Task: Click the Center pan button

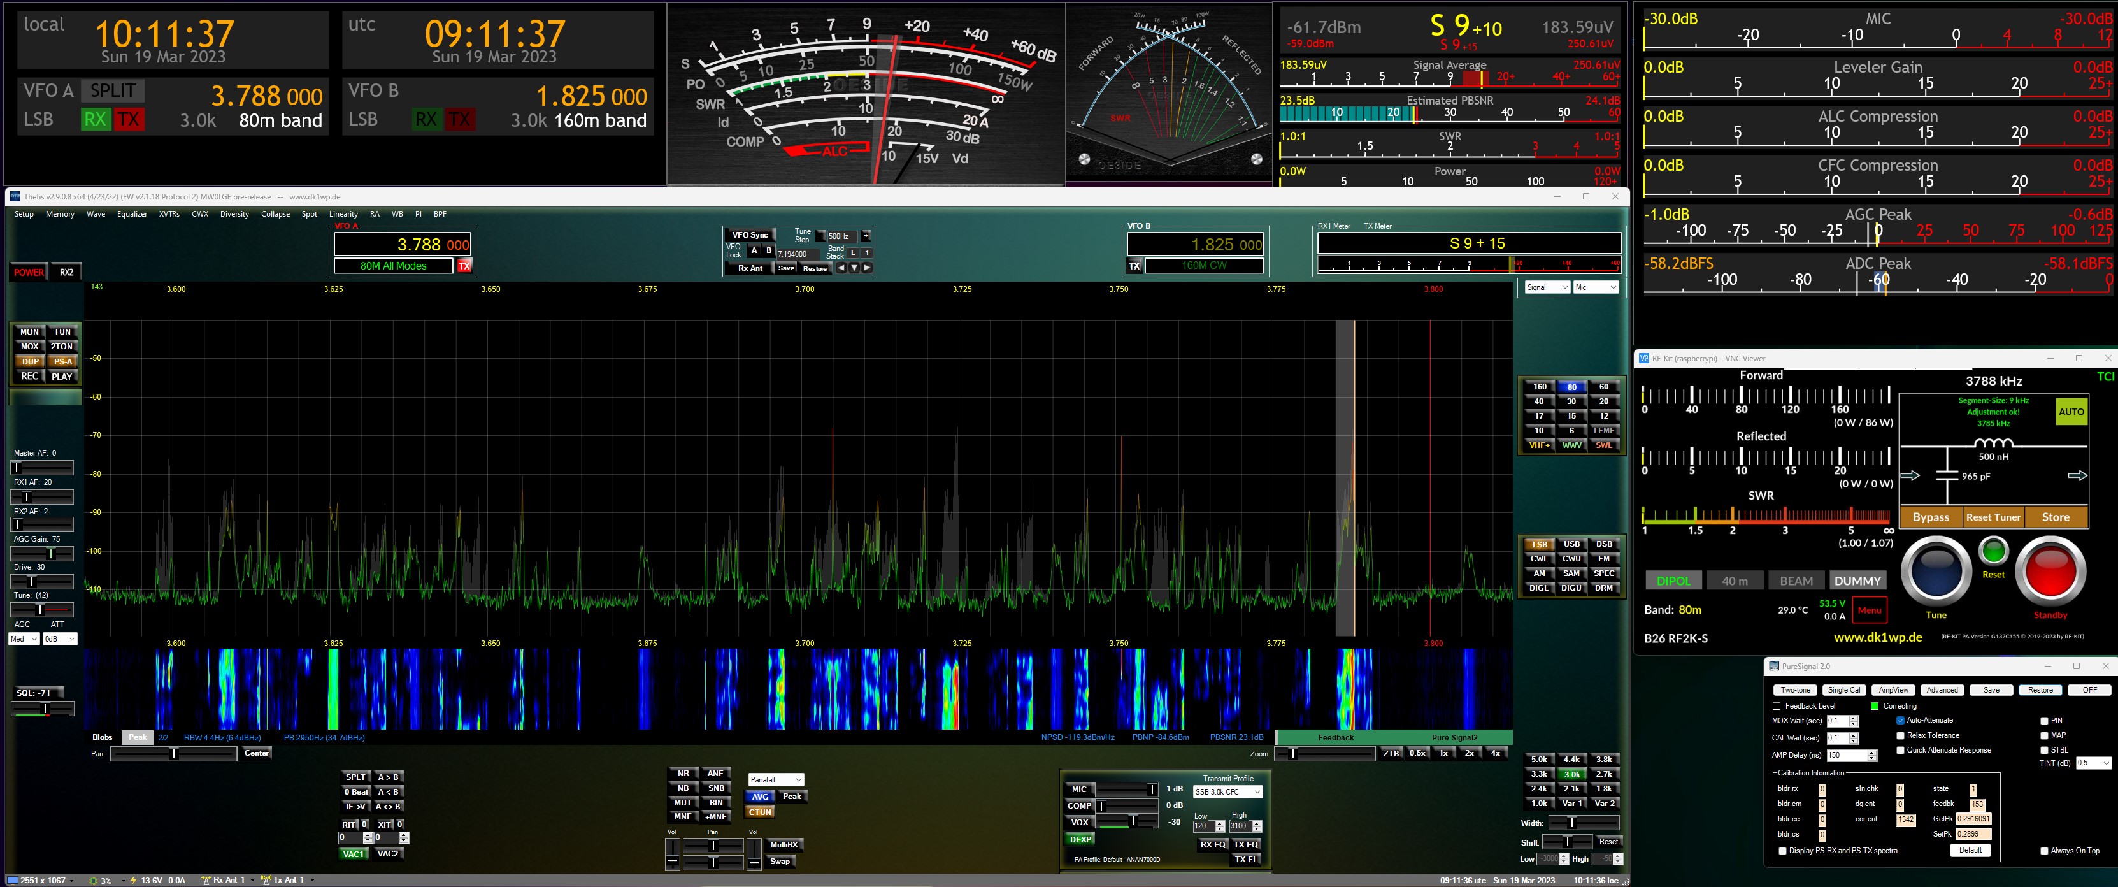Action: pyautogui.click(x=257, y=753)
